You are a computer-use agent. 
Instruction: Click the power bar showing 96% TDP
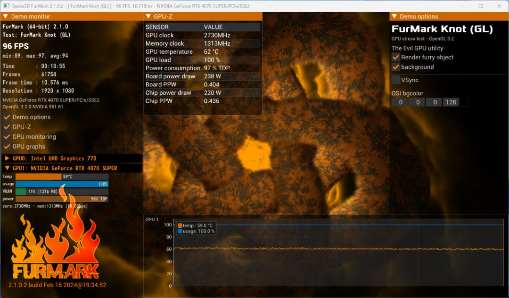tap(62, 199)
